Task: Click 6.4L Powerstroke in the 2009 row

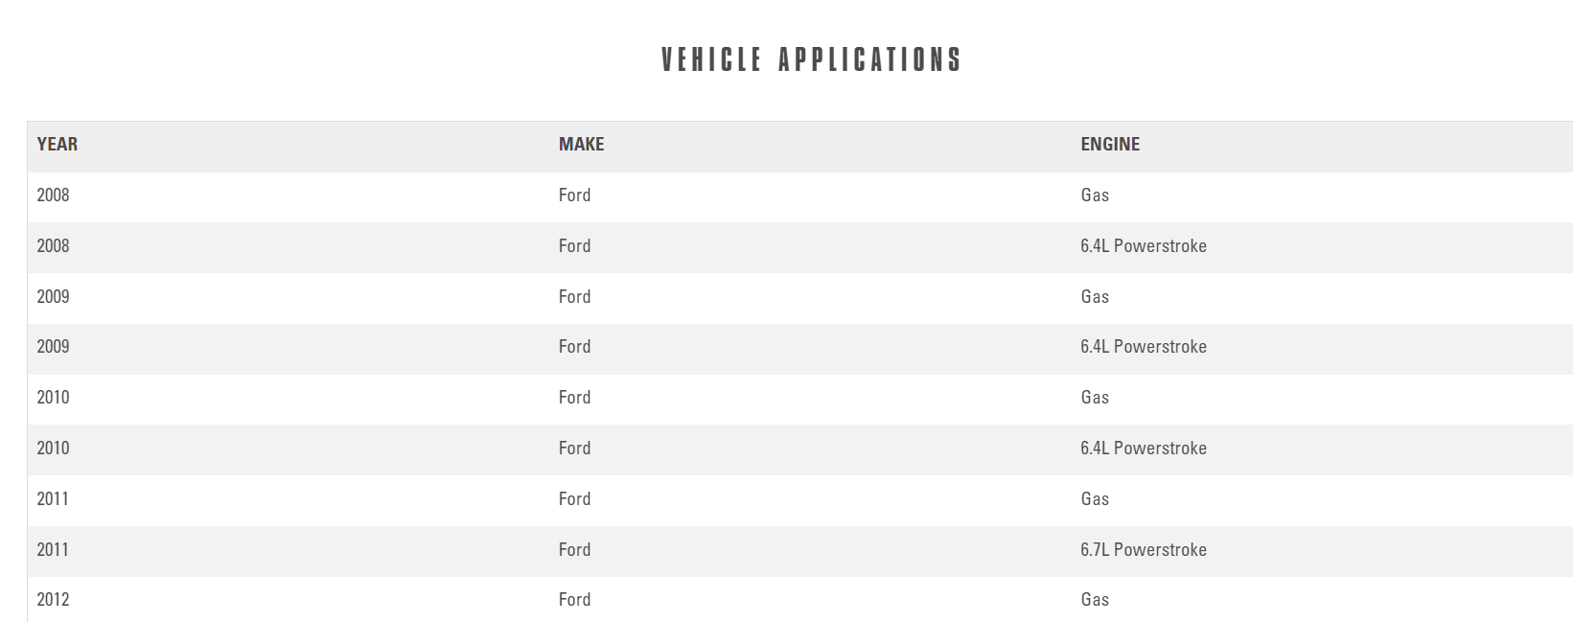Action: pos(1143,347)
